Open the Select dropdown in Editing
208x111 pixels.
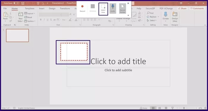152,20
